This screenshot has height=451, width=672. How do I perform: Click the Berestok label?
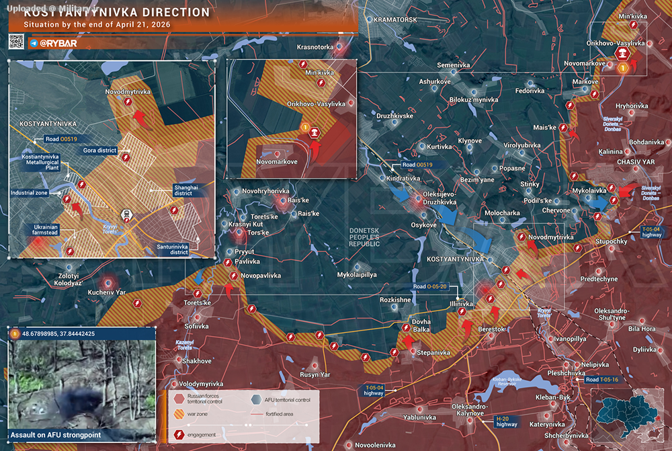492,329
